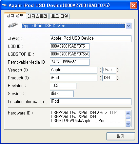Image resolution: width=139 pixels, height=144 pixels.
Task: Click the Revision label
Action: (17, 86)
